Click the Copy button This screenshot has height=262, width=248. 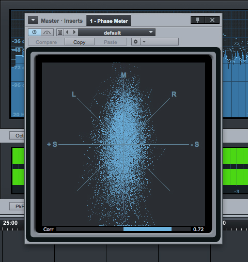(x=80, y=42)
